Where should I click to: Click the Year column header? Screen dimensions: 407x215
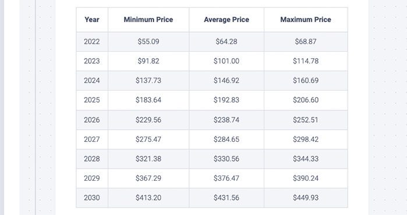tap(92, 20)
